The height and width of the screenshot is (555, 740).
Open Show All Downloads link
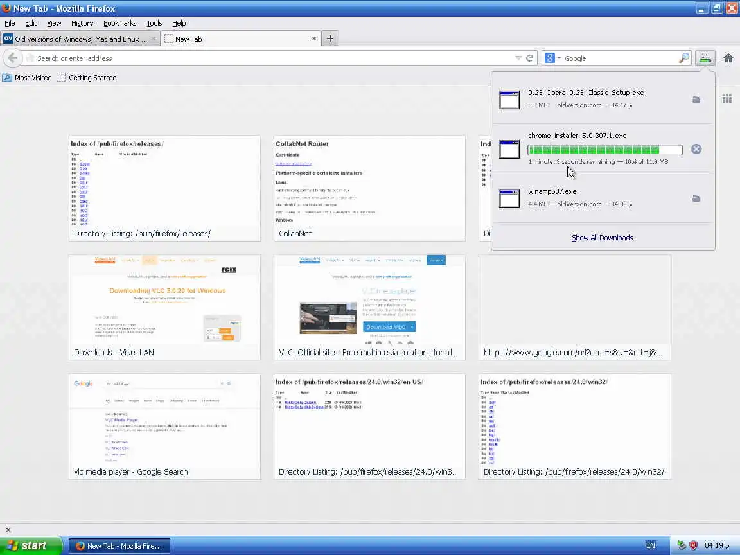pyautogui.click(x=602, y=238)
